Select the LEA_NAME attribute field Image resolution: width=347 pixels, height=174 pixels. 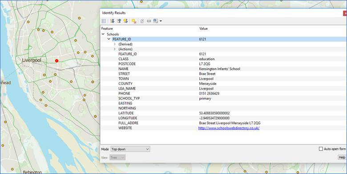(127, 89)
